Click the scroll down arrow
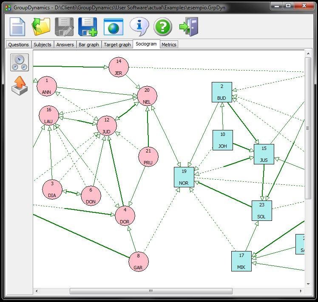 (x=308, y=284)
